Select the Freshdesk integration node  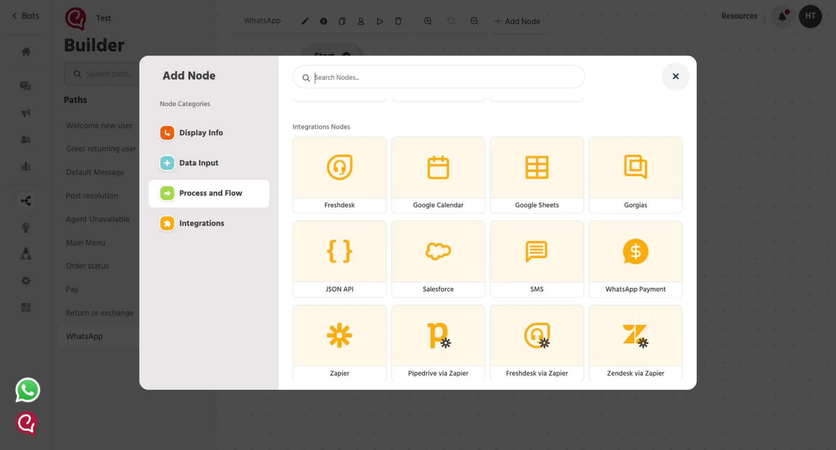[339, 175]
